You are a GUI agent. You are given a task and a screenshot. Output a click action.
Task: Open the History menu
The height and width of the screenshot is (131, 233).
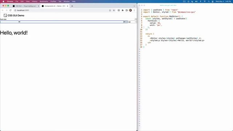coord(35,1)
